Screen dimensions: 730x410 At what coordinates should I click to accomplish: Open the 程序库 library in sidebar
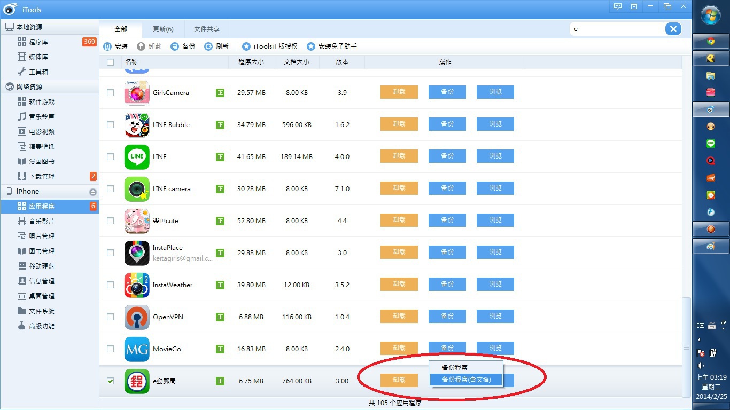pos(49,42)
